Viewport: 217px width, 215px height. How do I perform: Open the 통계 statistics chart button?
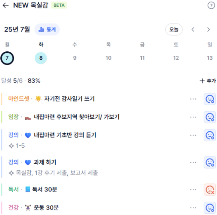point(47,29)
